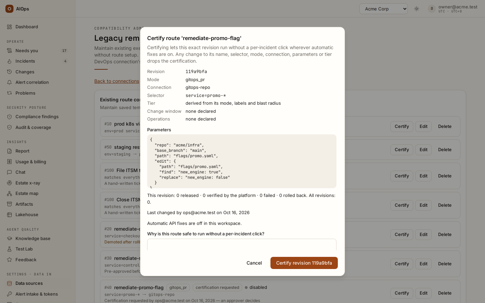
Task: Click the gitops_pr tag on remediate-promo-flag
Action: pyautogui.click(x=178, y=288)
